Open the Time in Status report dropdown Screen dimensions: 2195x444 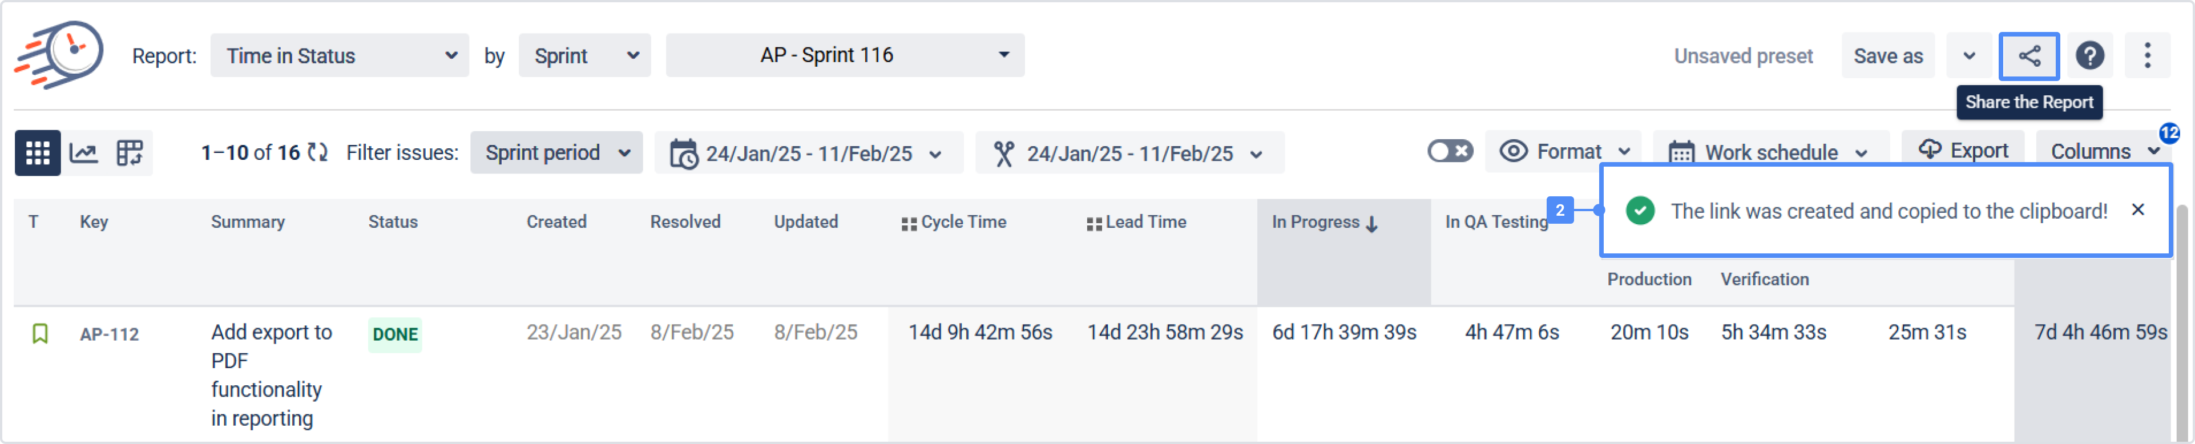click(339, 56)
